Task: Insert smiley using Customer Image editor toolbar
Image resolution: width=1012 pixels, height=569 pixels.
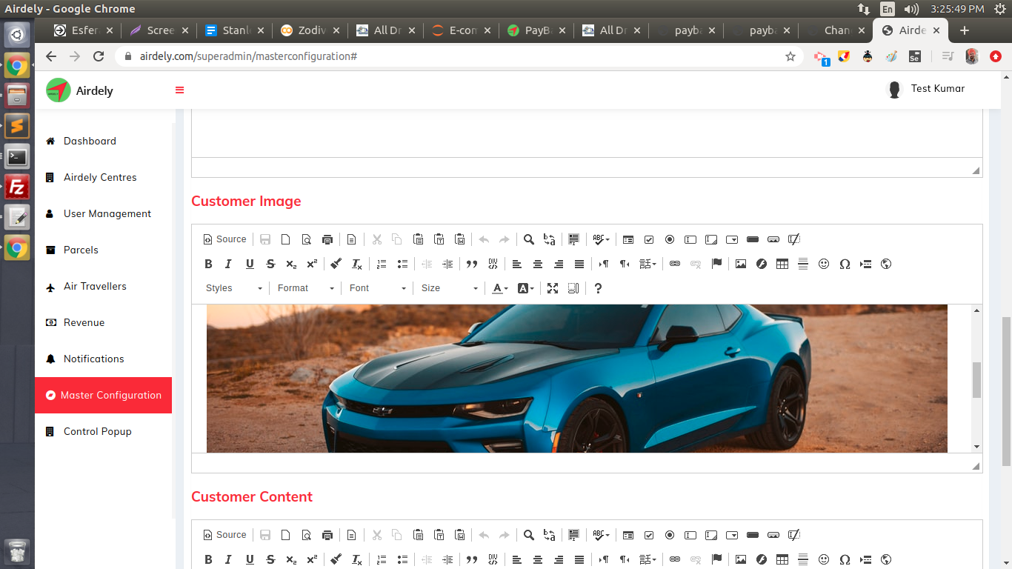Action: click(x=823, y=264)
